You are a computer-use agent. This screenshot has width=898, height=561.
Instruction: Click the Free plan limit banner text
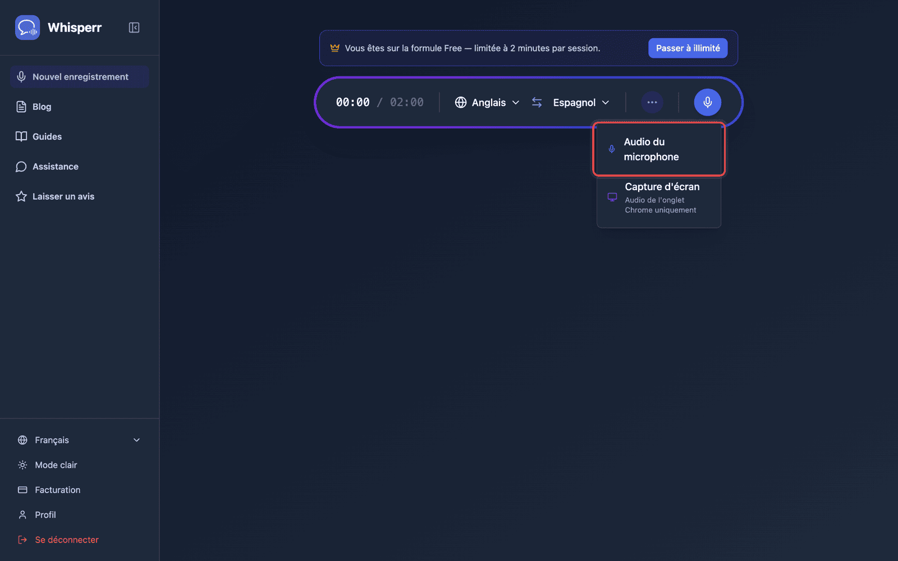pyautogui.click(x=473, y=48)
